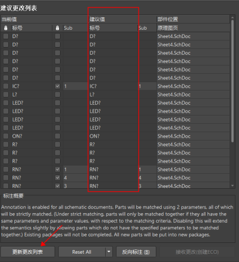
Task: Click the lock icon beside 标号 header
Action: [6, 28]
